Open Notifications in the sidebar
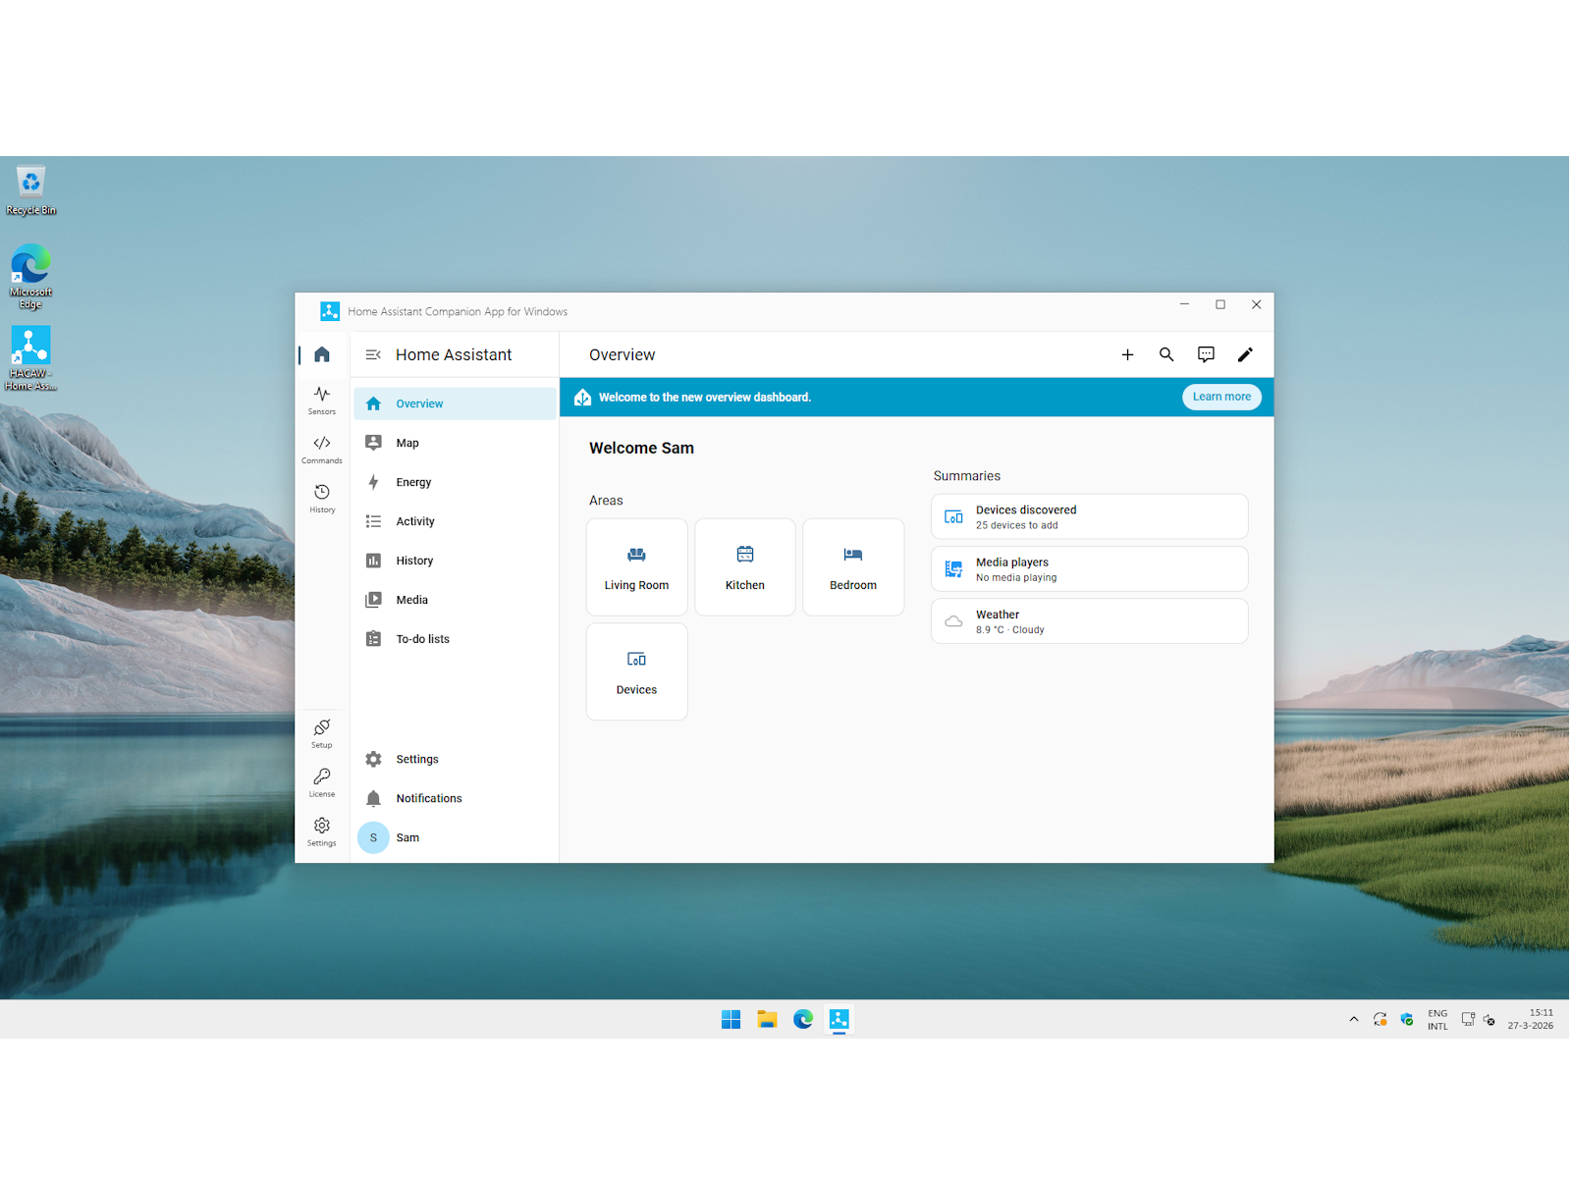The height and width of the screenshot is (1178, 1571). 456,798
